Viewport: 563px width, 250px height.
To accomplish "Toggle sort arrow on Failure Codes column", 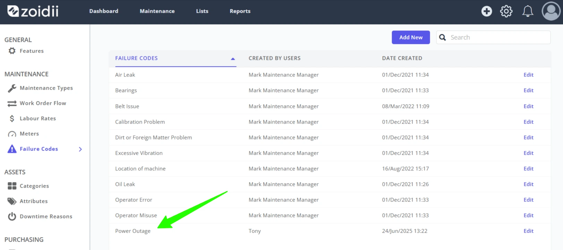I will point(233,59).
